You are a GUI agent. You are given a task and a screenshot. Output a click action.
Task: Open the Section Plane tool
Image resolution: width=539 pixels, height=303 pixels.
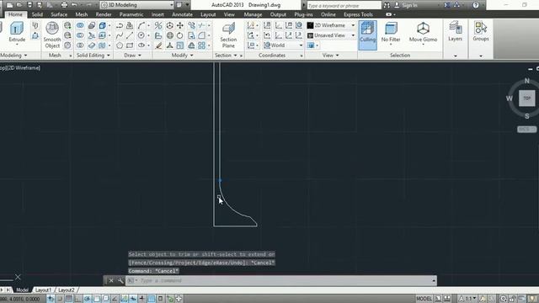[x=228, y=35]
